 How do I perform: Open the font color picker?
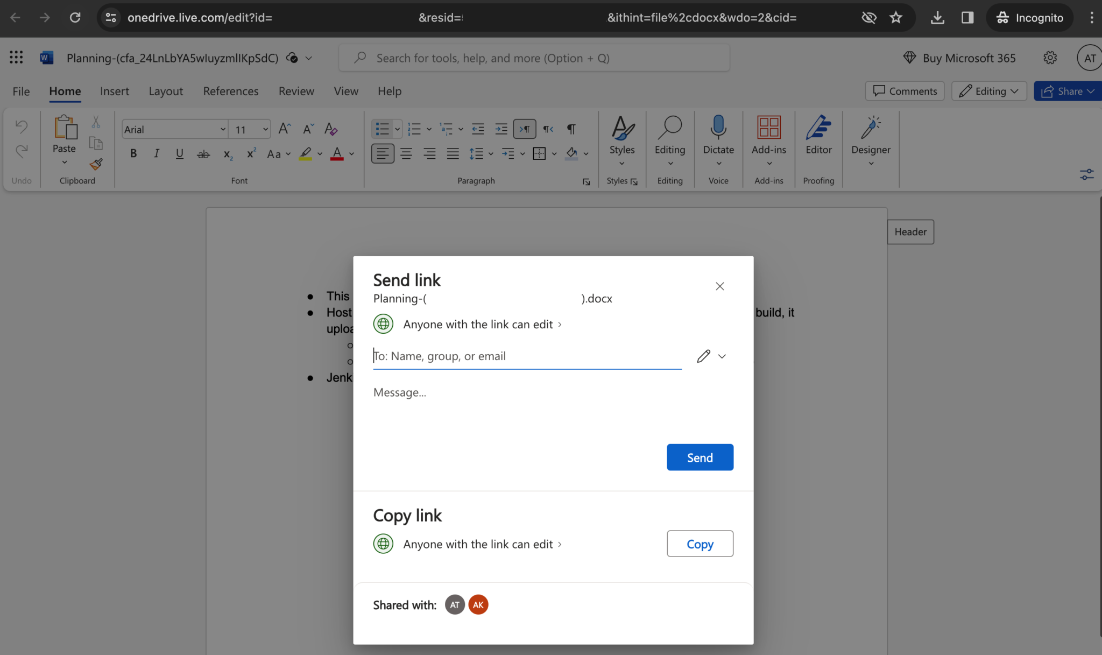(x=350, y=153)
